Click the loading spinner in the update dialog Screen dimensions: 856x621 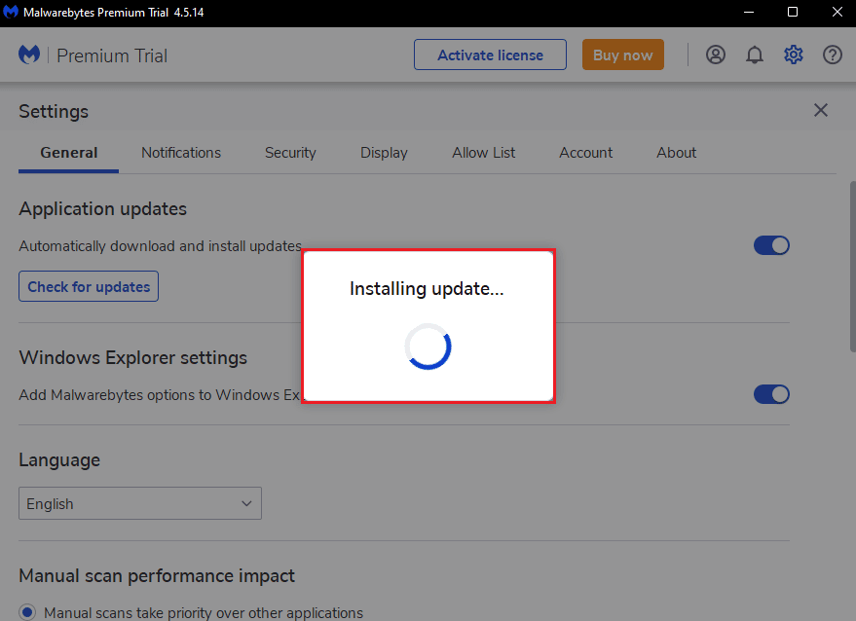[x=428, y=347]
